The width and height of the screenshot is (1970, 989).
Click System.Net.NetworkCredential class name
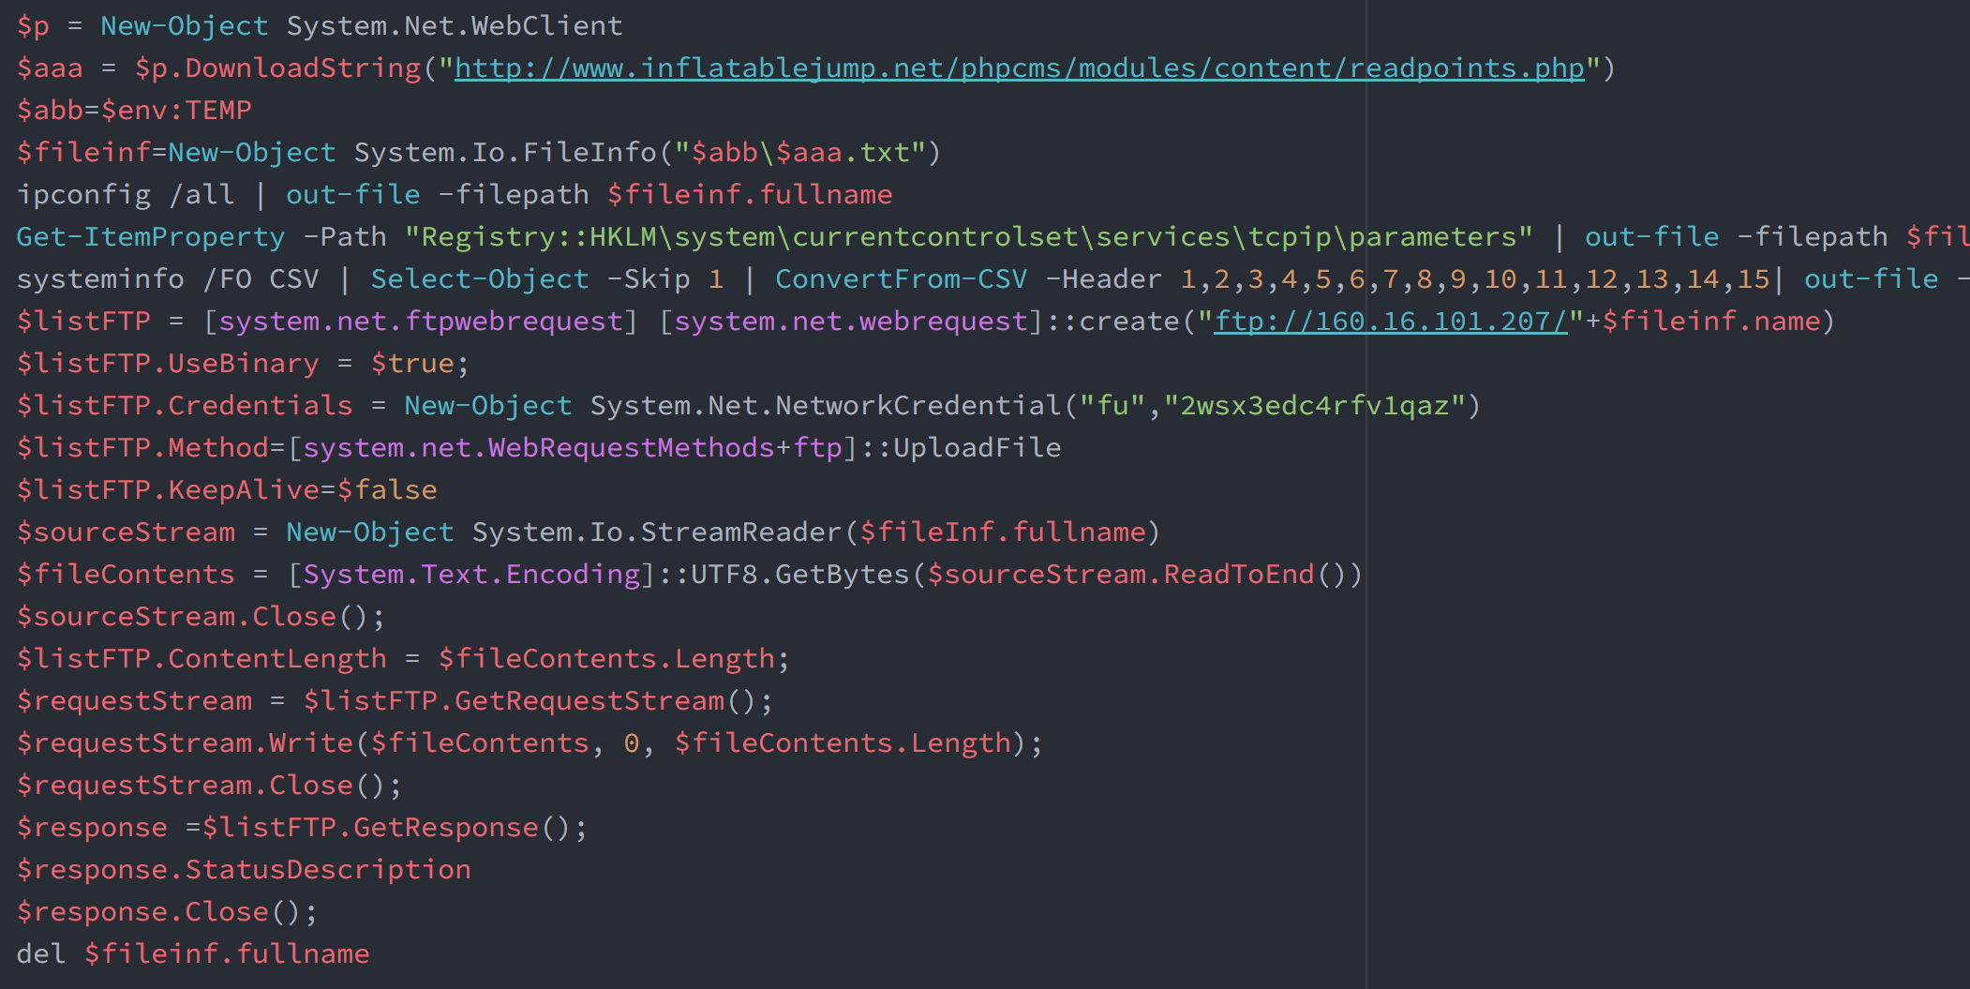[x=826, y=406]
